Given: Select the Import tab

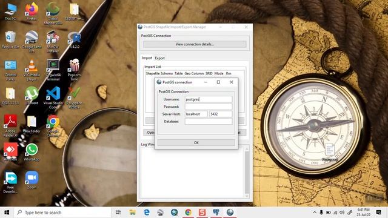Looking at the screenshot, I should coord(147,58).
